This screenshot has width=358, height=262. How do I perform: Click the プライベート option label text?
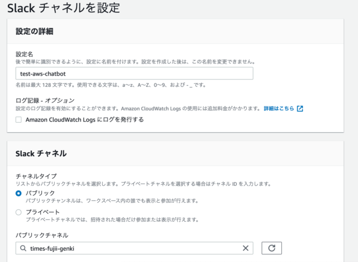tap(43, 212)
